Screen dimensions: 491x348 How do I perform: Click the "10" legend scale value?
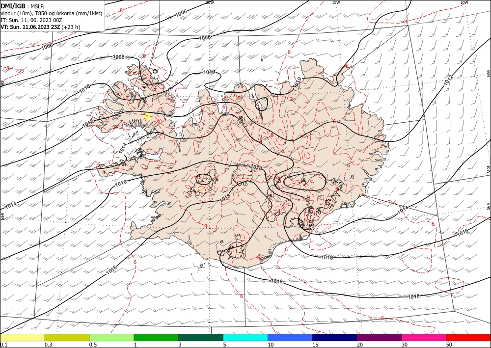pos(271,345)
